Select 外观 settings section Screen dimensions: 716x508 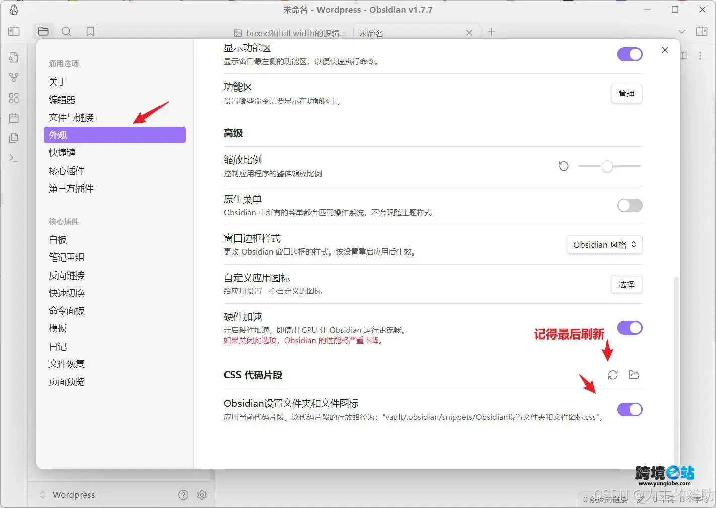point(115,135)
